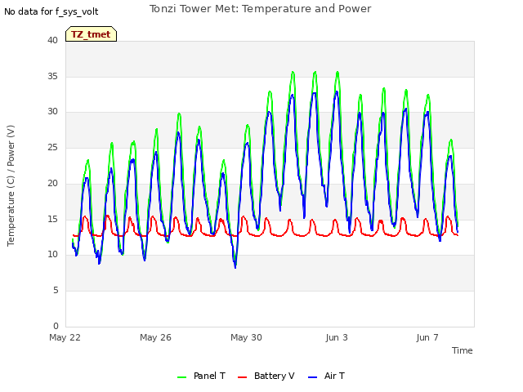523x392 pixels.
Task: Click the y-axis tick label '0'
Action: [x=56, y=326]
